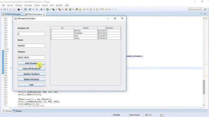Image resolution: width=209 pixels, height=117 pixels.
Task: Click the editor vertical scrollbar thumb
Action: click(204, 87)
